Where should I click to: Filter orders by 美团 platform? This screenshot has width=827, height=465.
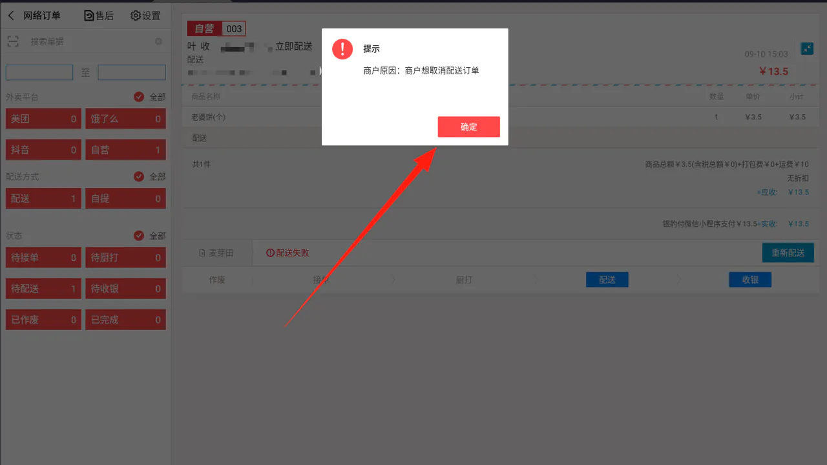tap(43, 119)
